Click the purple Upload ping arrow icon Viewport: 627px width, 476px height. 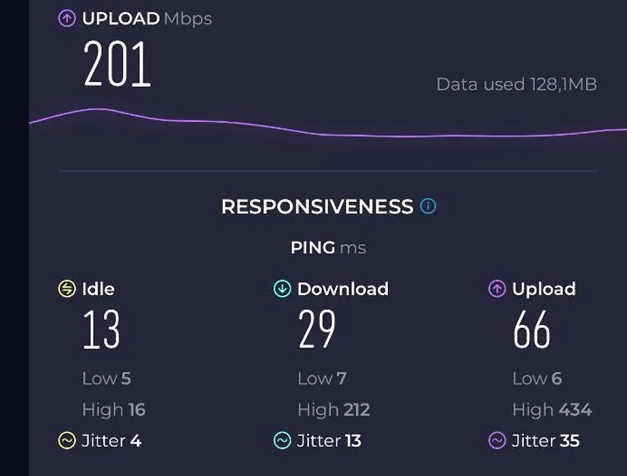pos(497,288)
